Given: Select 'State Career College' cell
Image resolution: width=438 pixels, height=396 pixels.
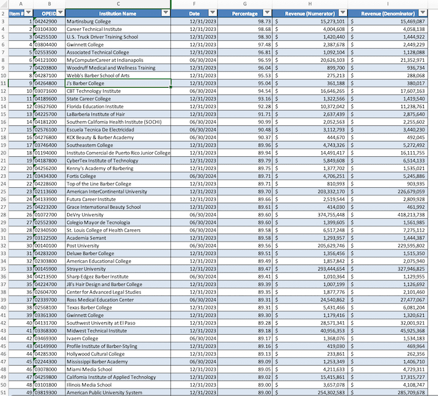Looking at the screenshot, I should [x=118, y=99].
